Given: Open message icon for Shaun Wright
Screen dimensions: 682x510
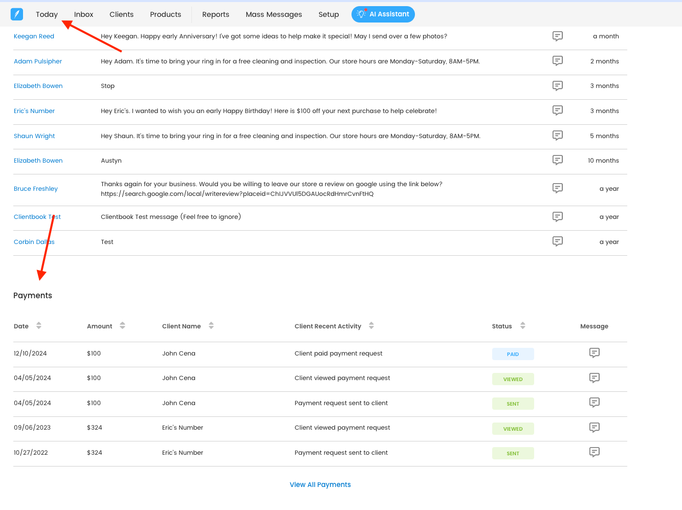Looking at the screenshot, I should point(558,136).
